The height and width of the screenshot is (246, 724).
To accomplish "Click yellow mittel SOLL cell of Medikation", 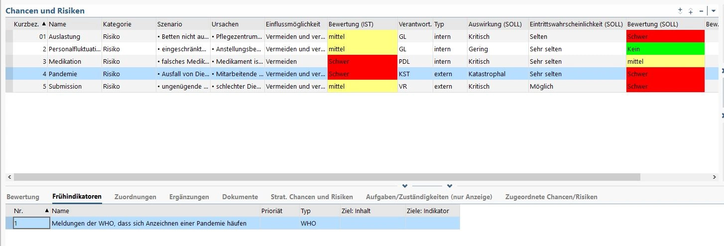I will point(665,61).
